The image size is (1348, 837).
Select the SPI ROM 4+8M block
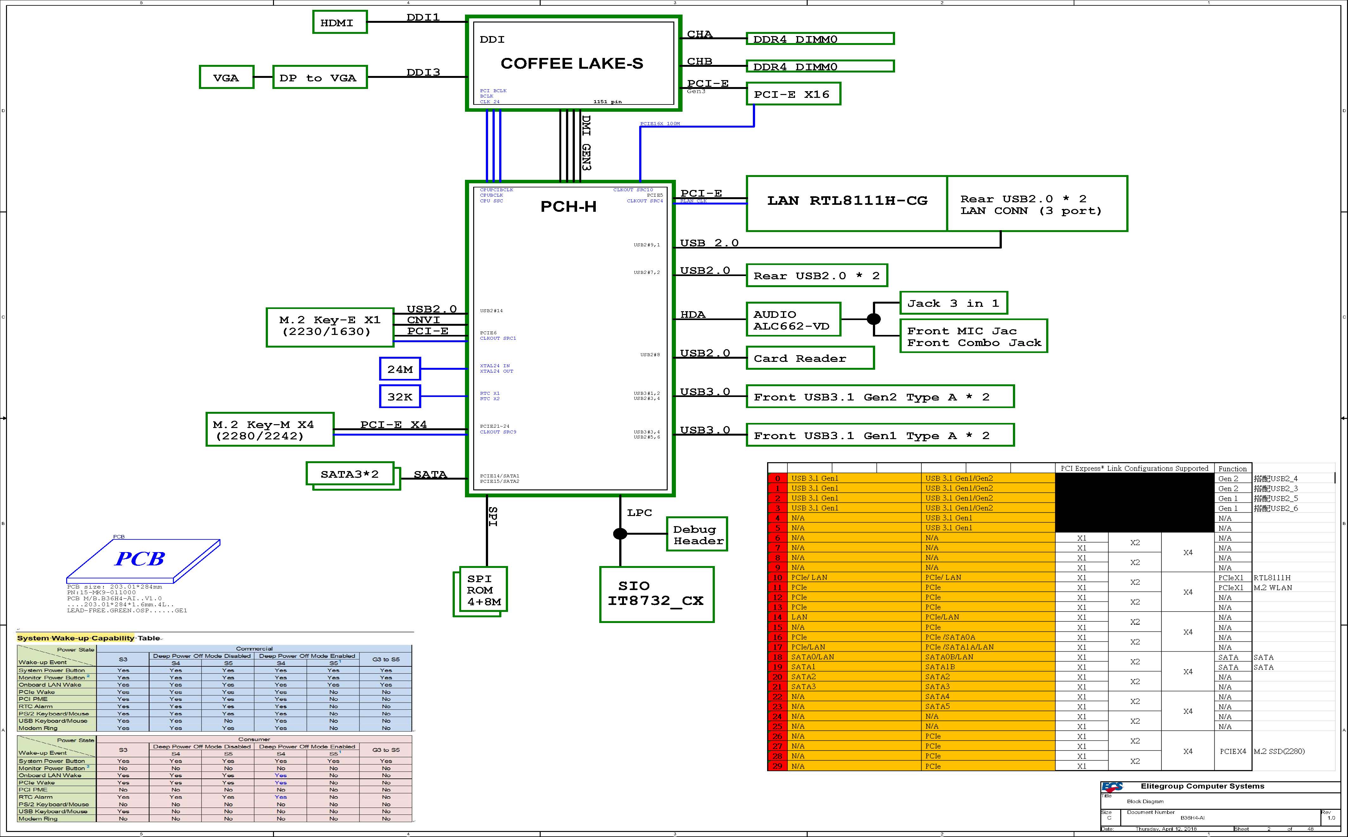point(484,589)
